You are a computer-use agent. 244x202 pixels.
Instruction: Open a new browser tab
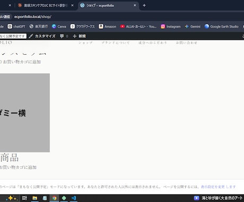[144, 5]
